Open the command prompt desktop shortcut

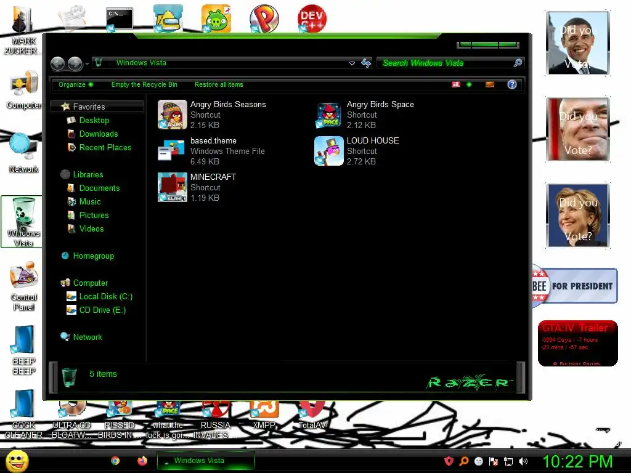[119, 19]
